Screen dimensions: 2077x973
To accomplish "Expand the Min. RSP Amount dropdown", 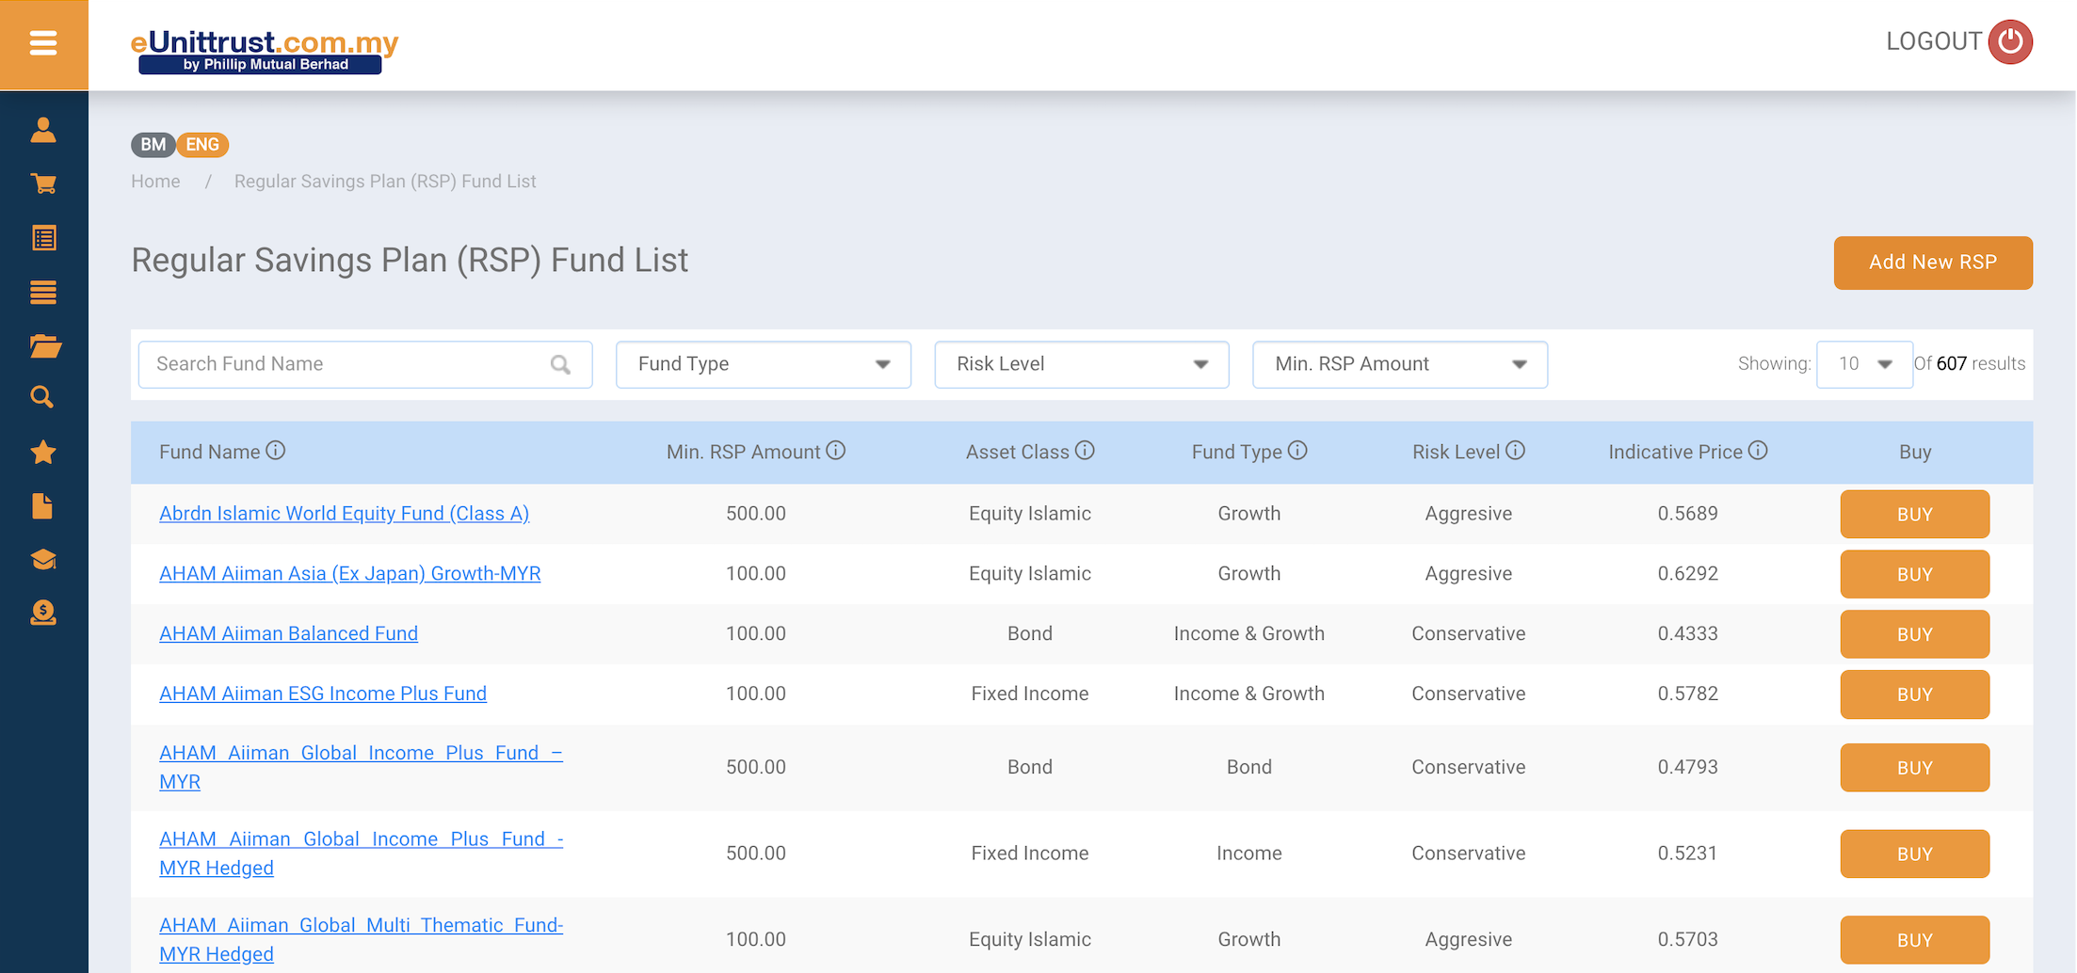I will click(x=1399, y=364).
